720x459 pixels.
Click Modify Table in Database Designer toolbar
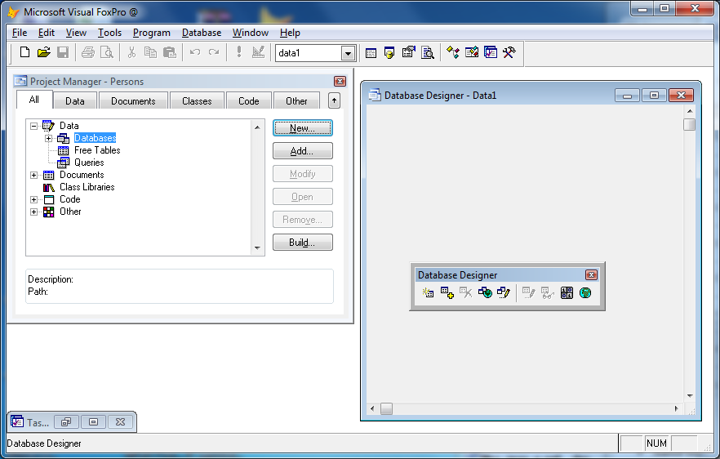point(528,292)
